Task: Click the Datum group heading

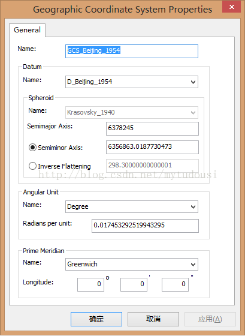Action: click(32, 67)
